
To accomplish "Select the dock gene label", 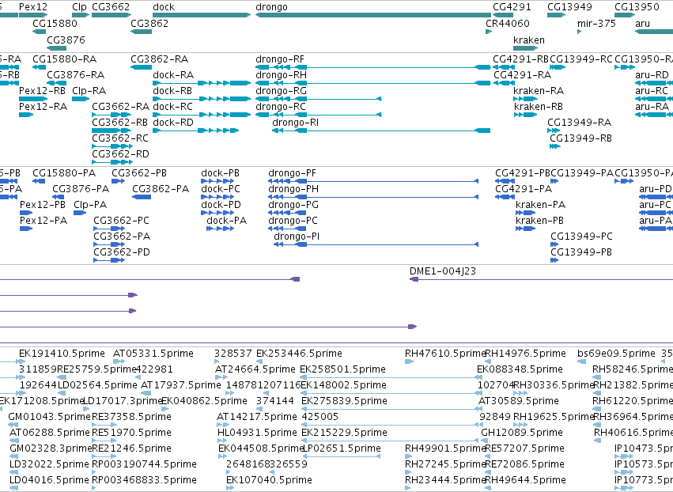I will pos(164,7).
